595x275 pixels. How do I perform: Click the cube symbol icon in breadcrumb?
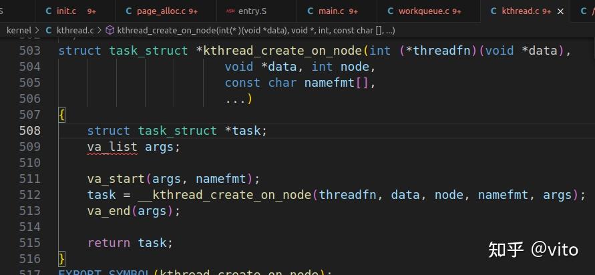click(110, 30)
